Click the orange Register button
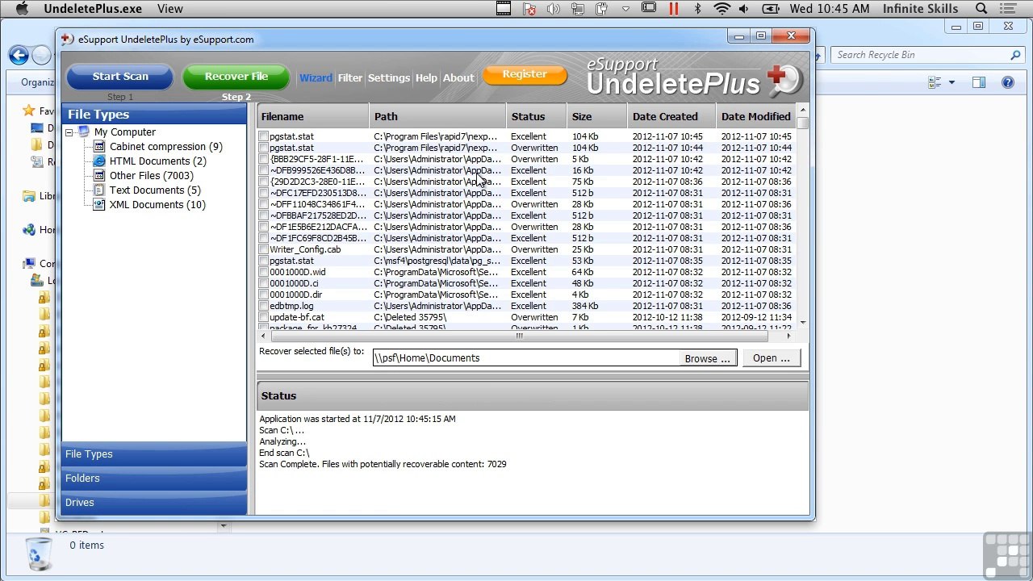Image resolution: width=1033 pixels, height=581 pixels. click(x=525, y=74)
